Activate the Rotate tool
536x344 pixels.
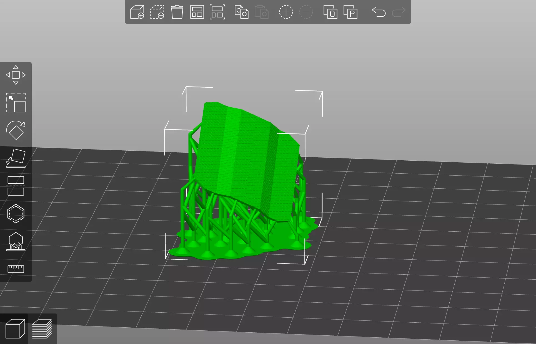tap(16, 130)
